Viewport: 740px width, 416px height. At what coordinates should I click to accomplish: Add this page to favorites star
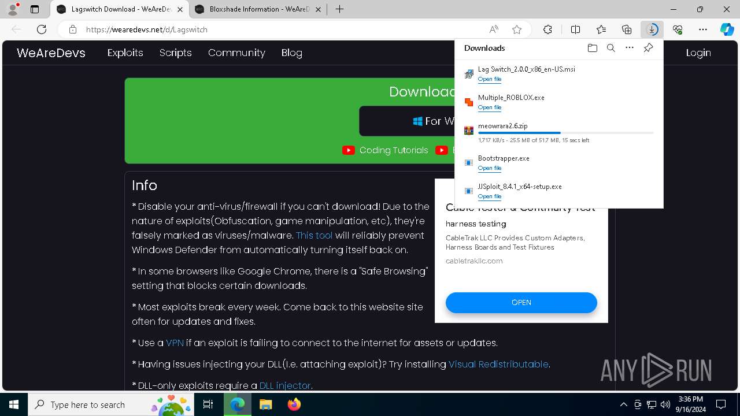point(517,29)
